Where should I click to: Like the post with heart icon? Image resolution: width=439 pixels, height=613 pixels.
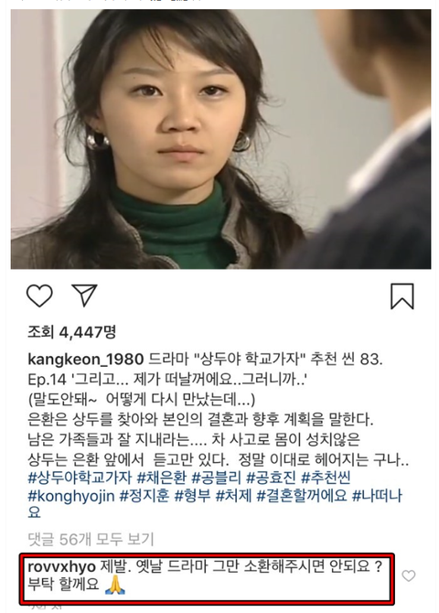pyautogui.click(x=39, y=296)
